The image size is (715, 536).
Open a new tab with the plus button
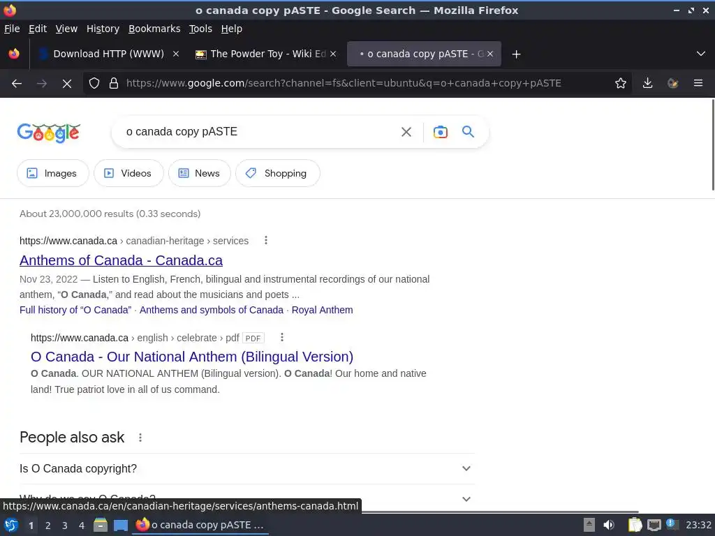516,54
